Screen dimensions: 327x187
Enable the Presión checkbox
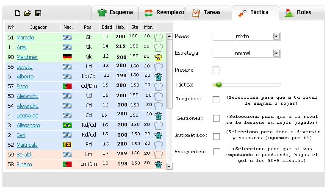pyautogui.click(x=216, y=70)
